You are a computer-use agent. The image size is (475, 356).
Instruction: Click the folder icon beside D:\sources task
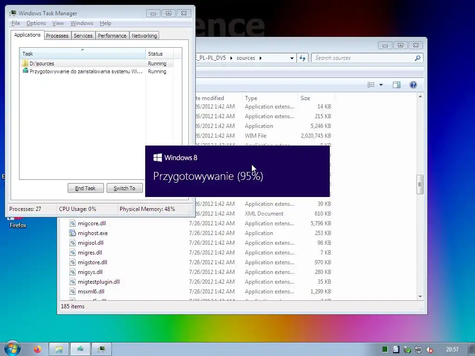(25, 63)
